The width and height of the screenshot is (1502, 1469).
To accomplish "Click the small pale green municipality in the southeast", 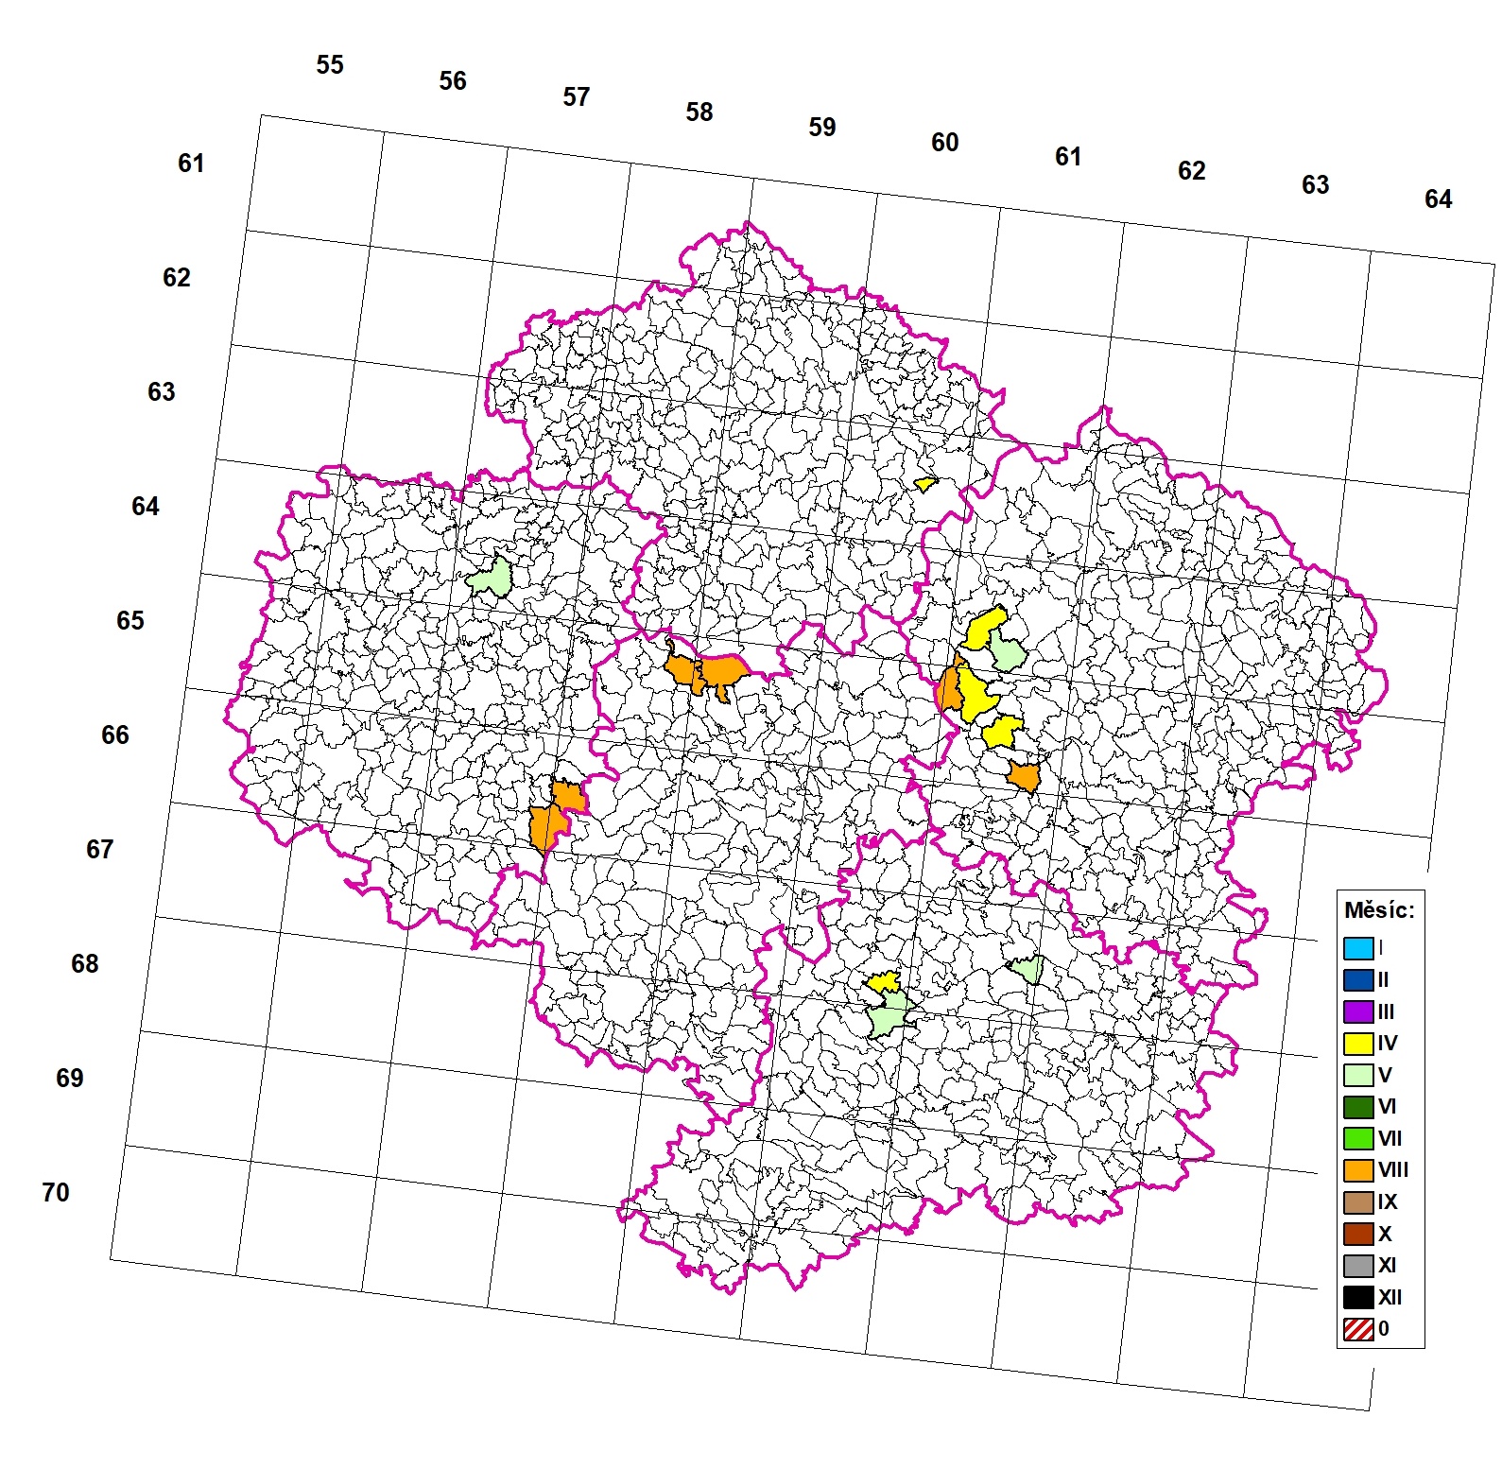I will point(1030,969).
